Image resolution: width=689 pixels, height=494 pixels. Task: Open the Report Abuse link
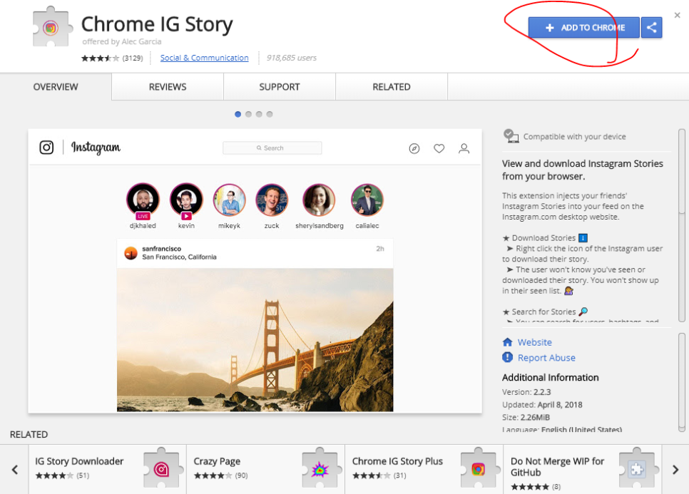point(546,358)
